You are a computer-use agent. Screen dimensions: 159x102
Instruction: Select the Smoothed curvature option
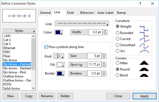click(x=125, y=45)
